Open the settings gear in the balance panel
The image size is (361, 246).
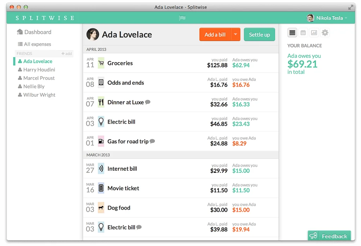pos(325,33)
